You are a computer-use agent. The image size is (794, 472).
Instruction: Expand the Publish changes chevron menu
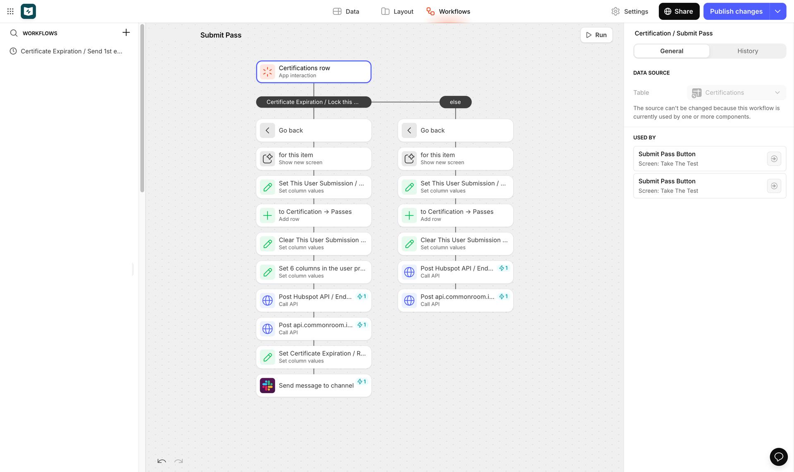click(778, 11)
